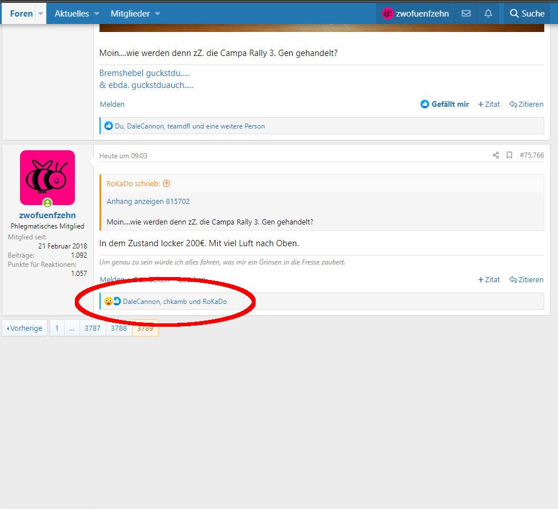Expand the Mitglieder dropdown menu
Viewport: 558px width, 509px height.
click(157, 14)
